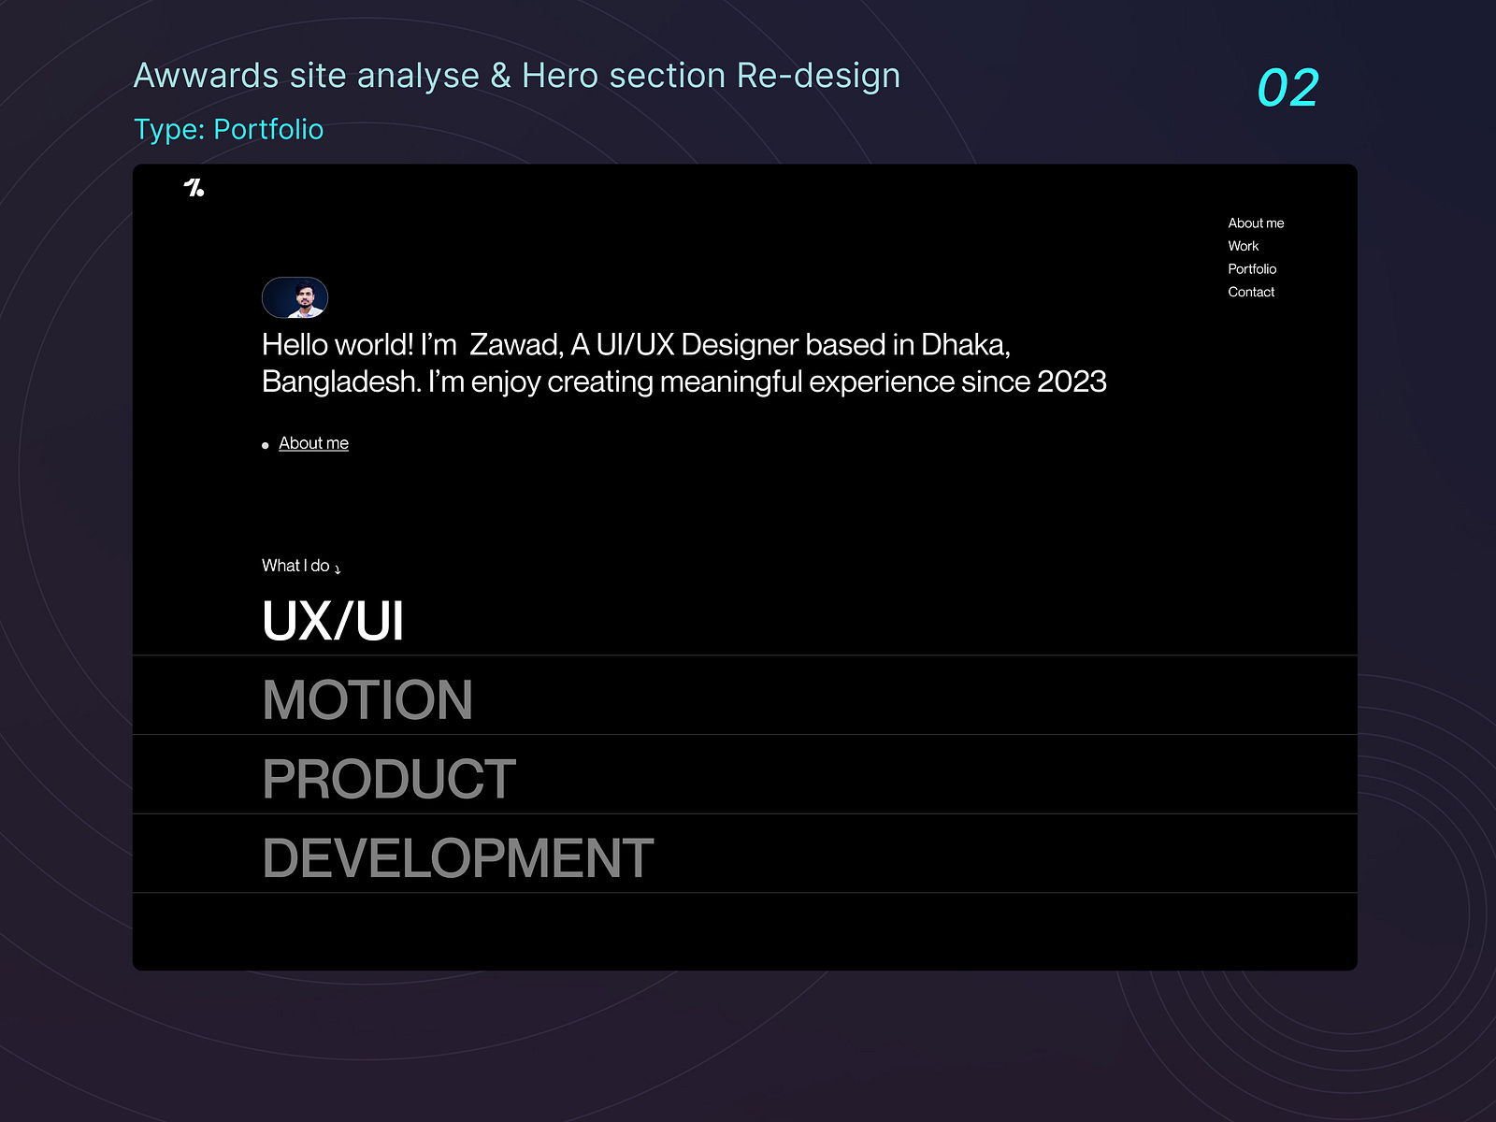
Task: Open the About me nav item
Action: click(x=1256, y=223)
